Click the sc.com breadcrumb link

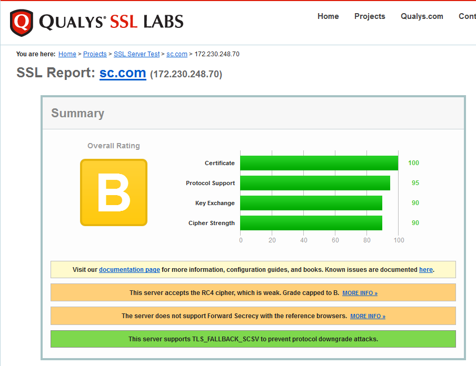pyautogui.click(x=177, y=54)
